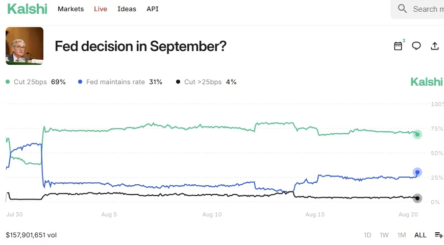This screenshot has height=245, width=444.
Task: Click the Fed chair thumbnail photo
Action: click(24, 46)
